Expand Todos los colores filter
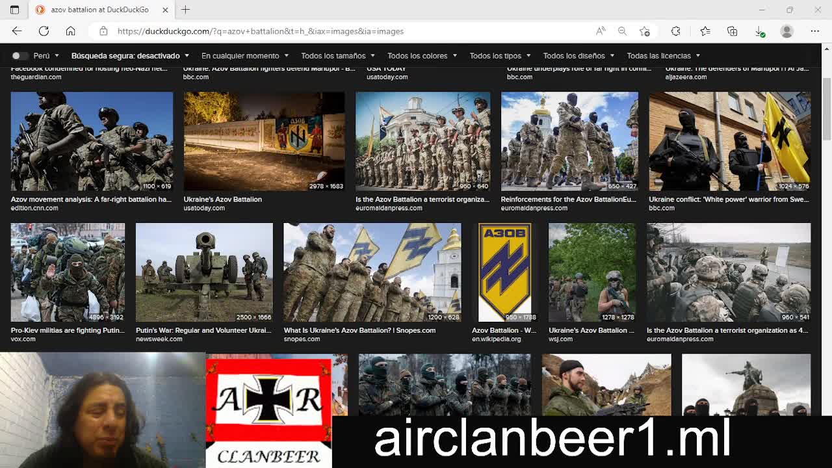 point(422,56)
